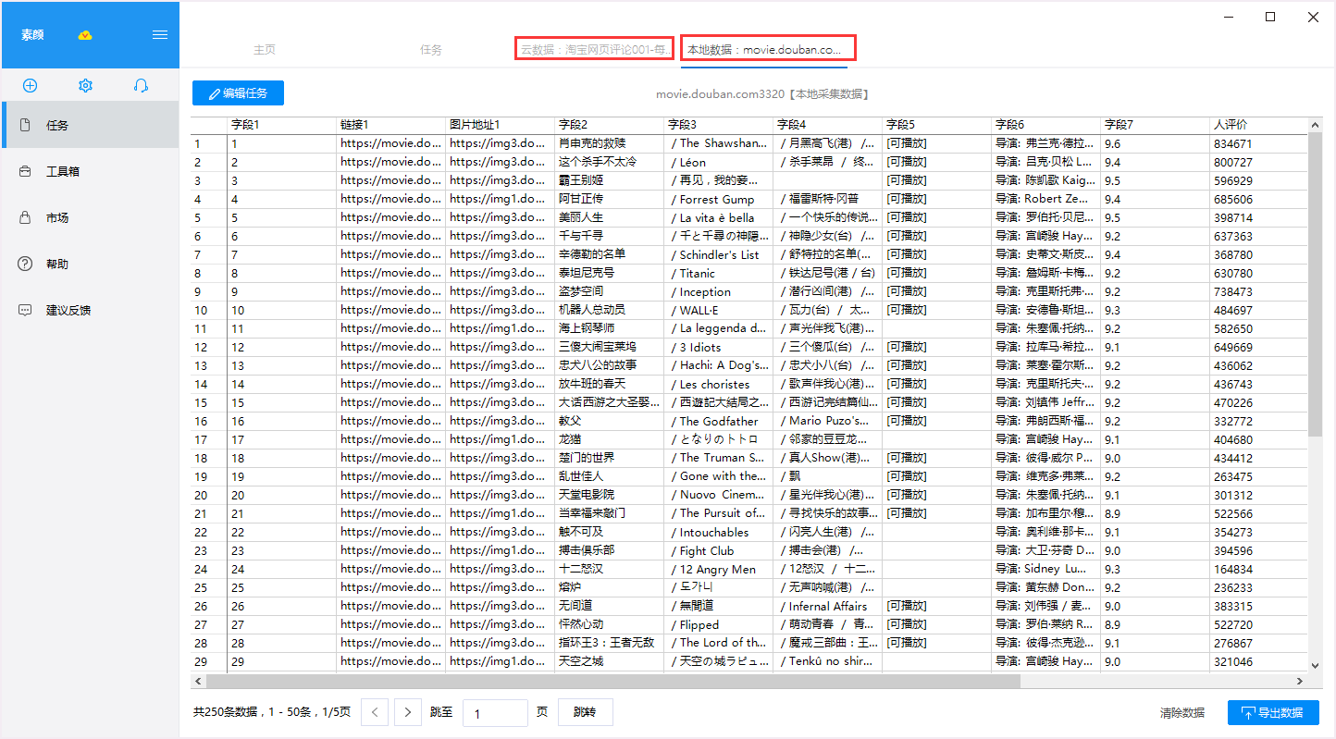Switch to the 任务 top tab
Image resolution: width=1336 pixels, height=739 pixels.
(431, 50)
